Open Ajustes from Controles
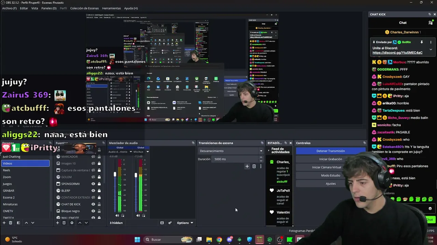 [330, 183]
